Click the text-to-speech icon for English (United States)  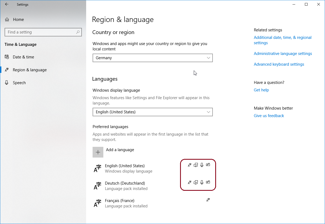tap(196, 165)
